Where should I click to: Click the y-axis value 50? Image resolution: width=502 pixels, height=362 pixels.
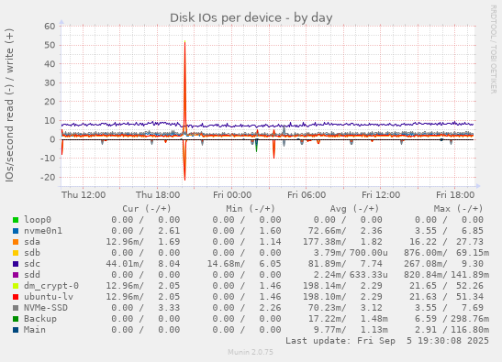(x=50, y=45)
